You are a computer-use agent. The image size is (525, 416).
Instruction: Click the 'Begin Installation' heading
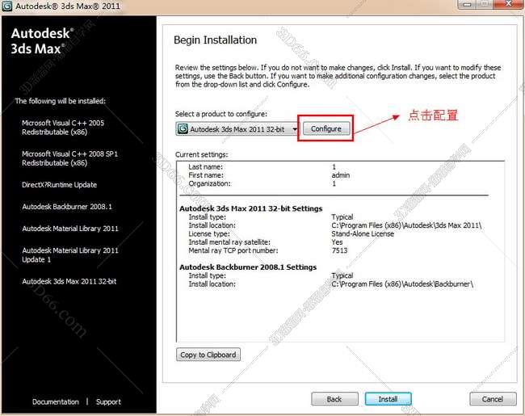[216, 40]
